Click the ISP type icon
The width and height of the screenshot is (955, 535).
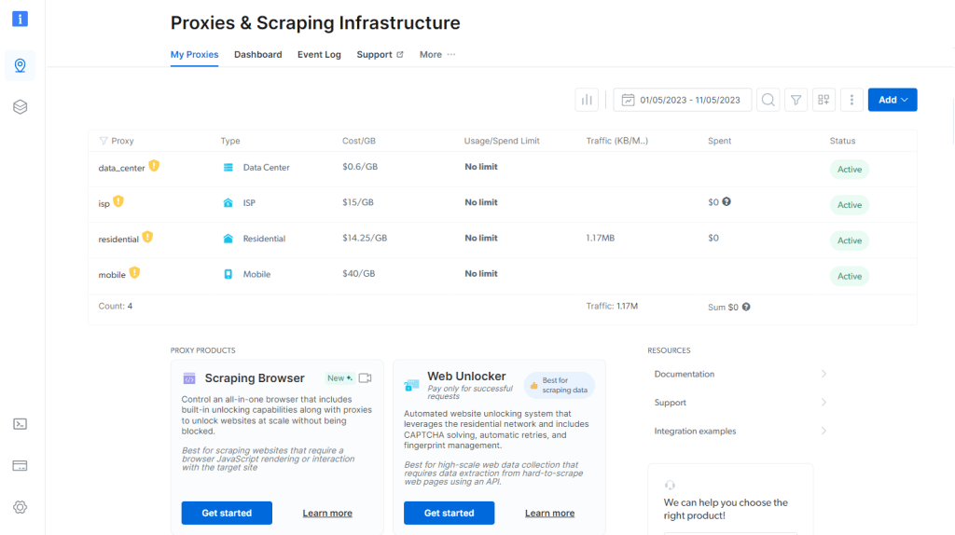228,202
